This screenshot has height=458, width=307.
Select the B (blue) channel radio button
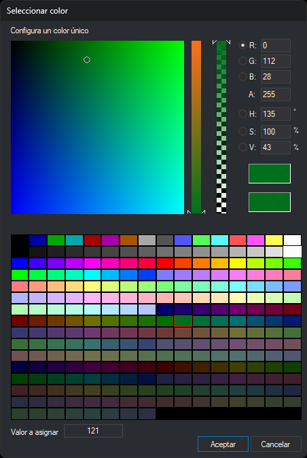click(242, 77)
